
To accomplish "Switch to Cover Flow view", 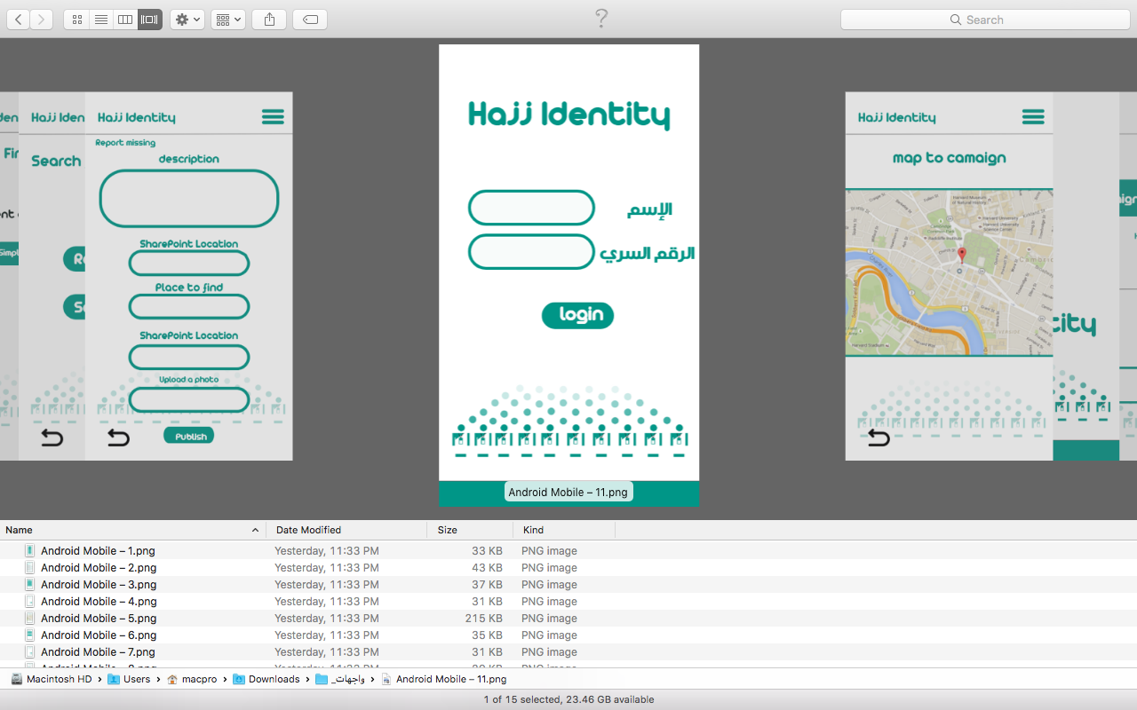I will (x=150, y=20).
